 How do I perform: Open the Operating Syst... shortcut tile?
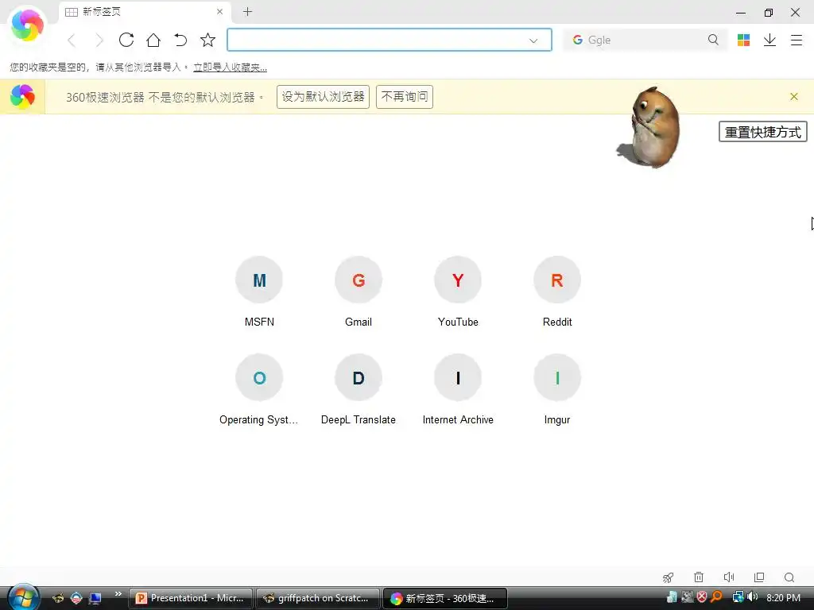(259, 390)
